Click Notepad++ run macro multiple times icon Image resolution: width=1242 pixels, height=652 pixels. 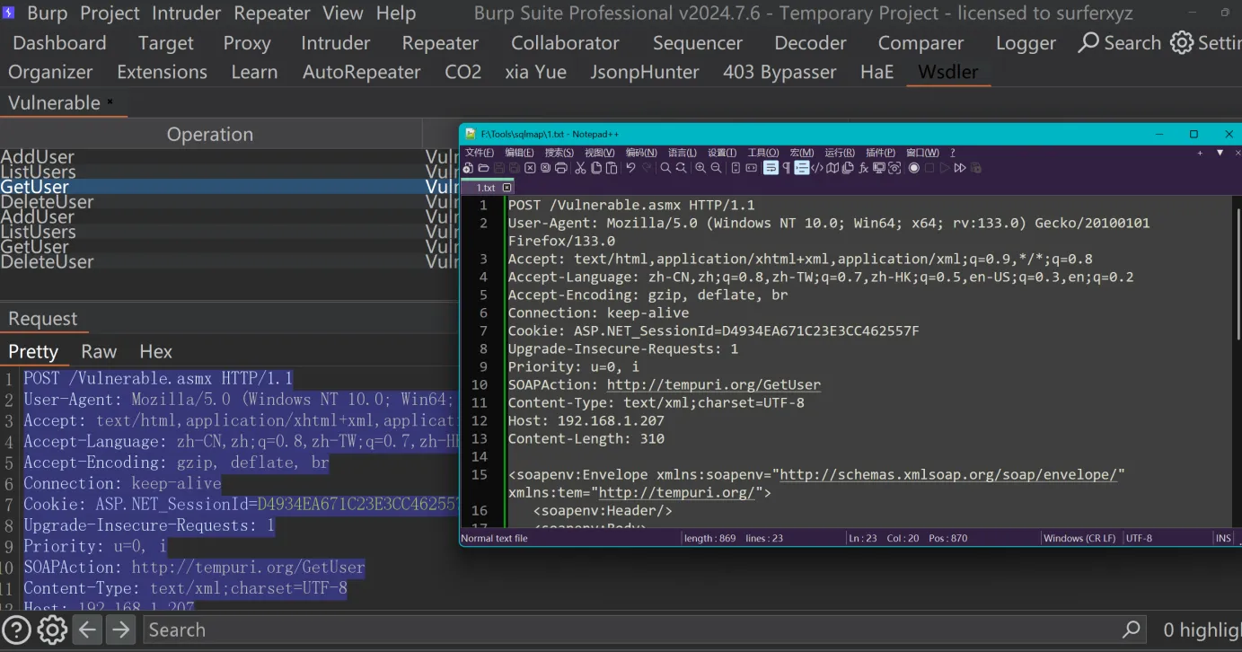tap(960, 168)
